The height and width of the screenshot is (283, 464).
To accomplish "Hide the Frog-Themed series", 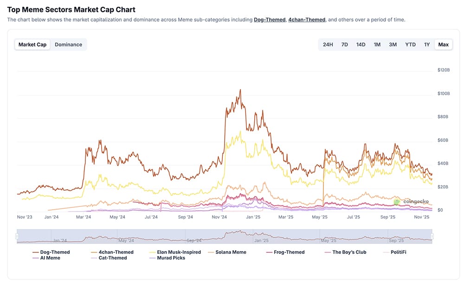I will (290, 252).
